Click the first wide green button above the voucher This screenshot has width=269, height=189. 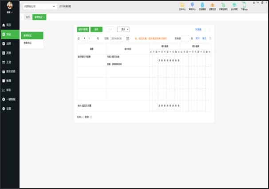(x=83, y=29)
